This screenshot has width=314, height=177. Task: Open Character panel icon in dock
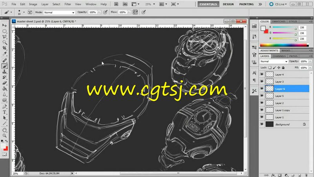click(254, 73)
